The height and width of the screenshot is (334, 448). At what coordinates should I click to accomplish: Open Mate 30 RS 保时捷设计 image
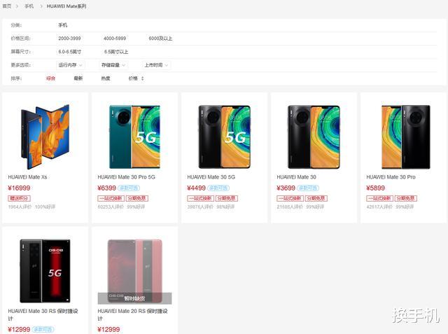click(45, 271)
